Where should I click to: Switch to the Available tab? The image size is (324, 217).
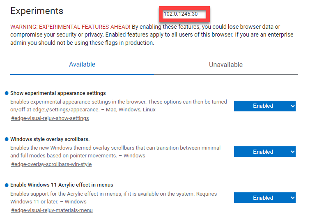click(x=82, y=65)
